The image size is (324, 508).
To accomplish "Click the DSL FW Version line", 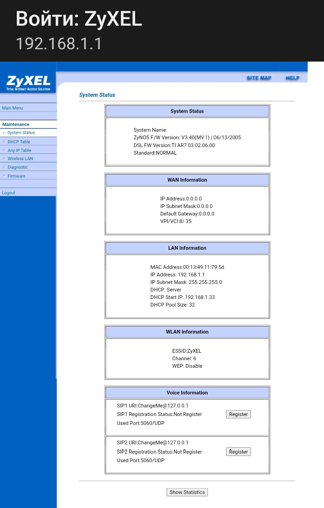I will pos(174,145).
